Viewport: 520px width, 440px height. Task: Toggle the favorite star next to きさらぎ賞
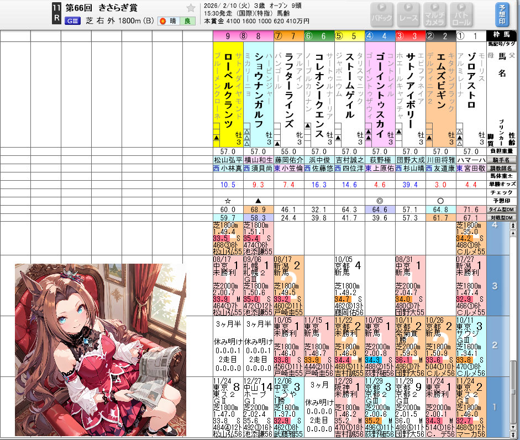(191, 8)
